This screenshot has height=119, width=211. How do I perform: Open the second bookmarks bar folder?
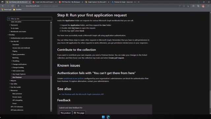[x=17, y=10]
